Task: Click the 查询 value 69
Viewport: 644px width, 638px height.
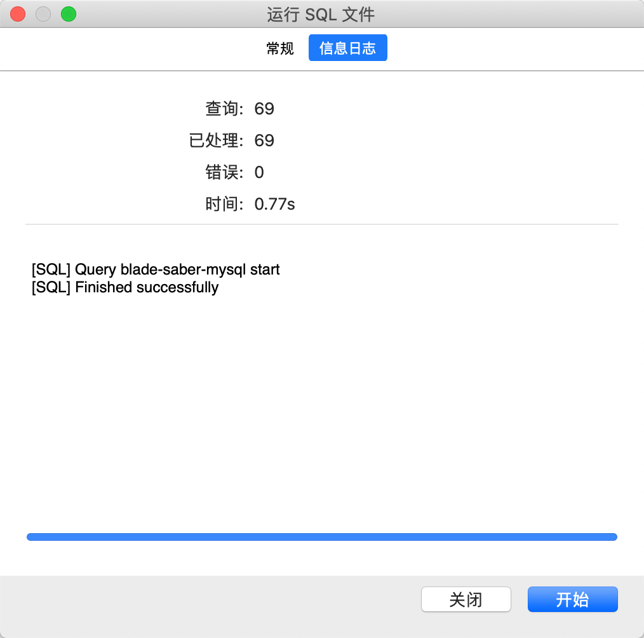Action: point(264,109)
